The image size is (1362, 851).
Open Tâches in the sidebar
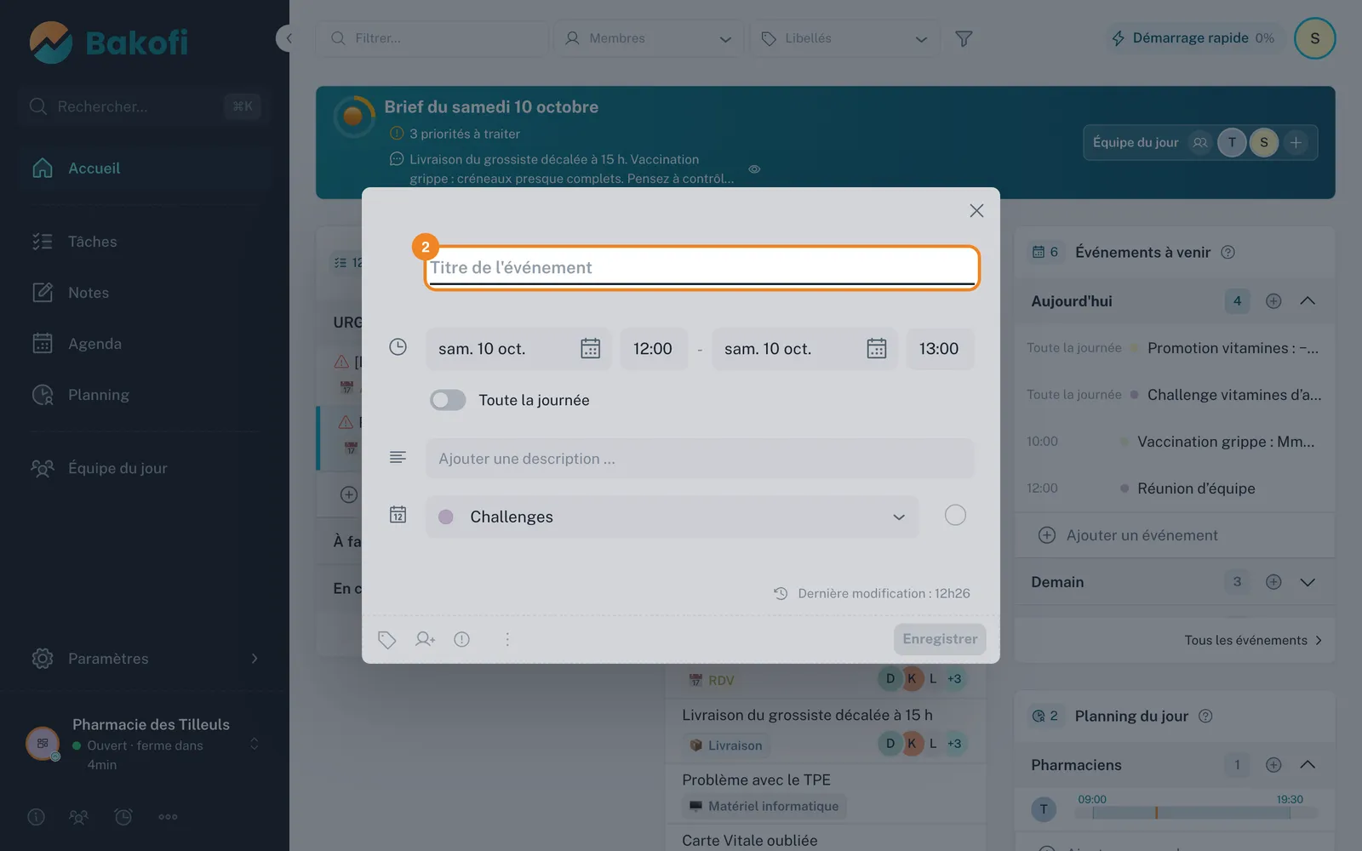(145, 242)
